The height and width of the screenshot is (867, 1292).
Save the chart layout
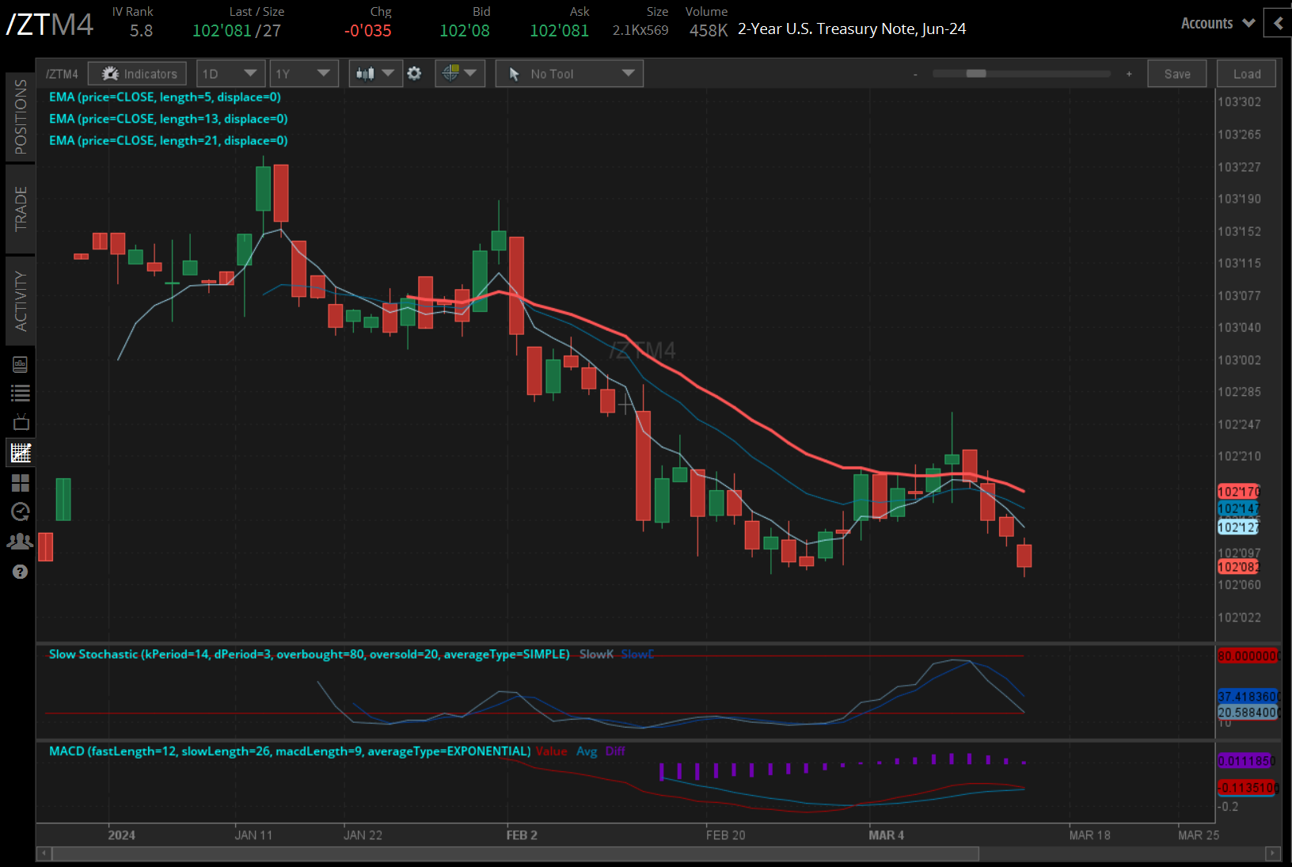1177,74
